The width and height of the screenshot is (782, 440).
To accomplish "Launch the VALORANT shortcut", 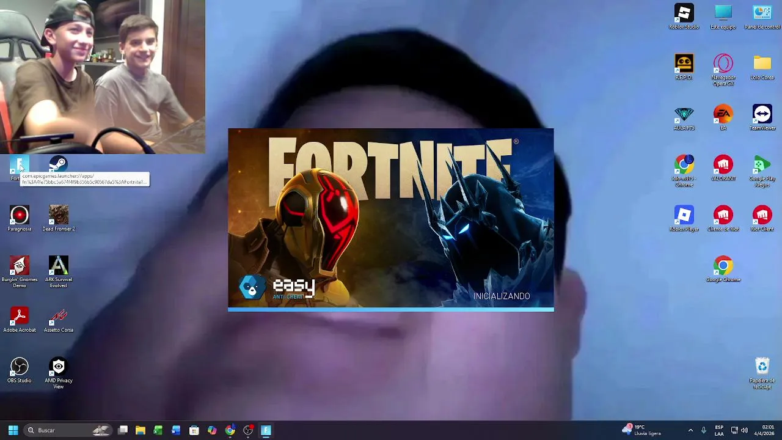I will click(723, 169).
